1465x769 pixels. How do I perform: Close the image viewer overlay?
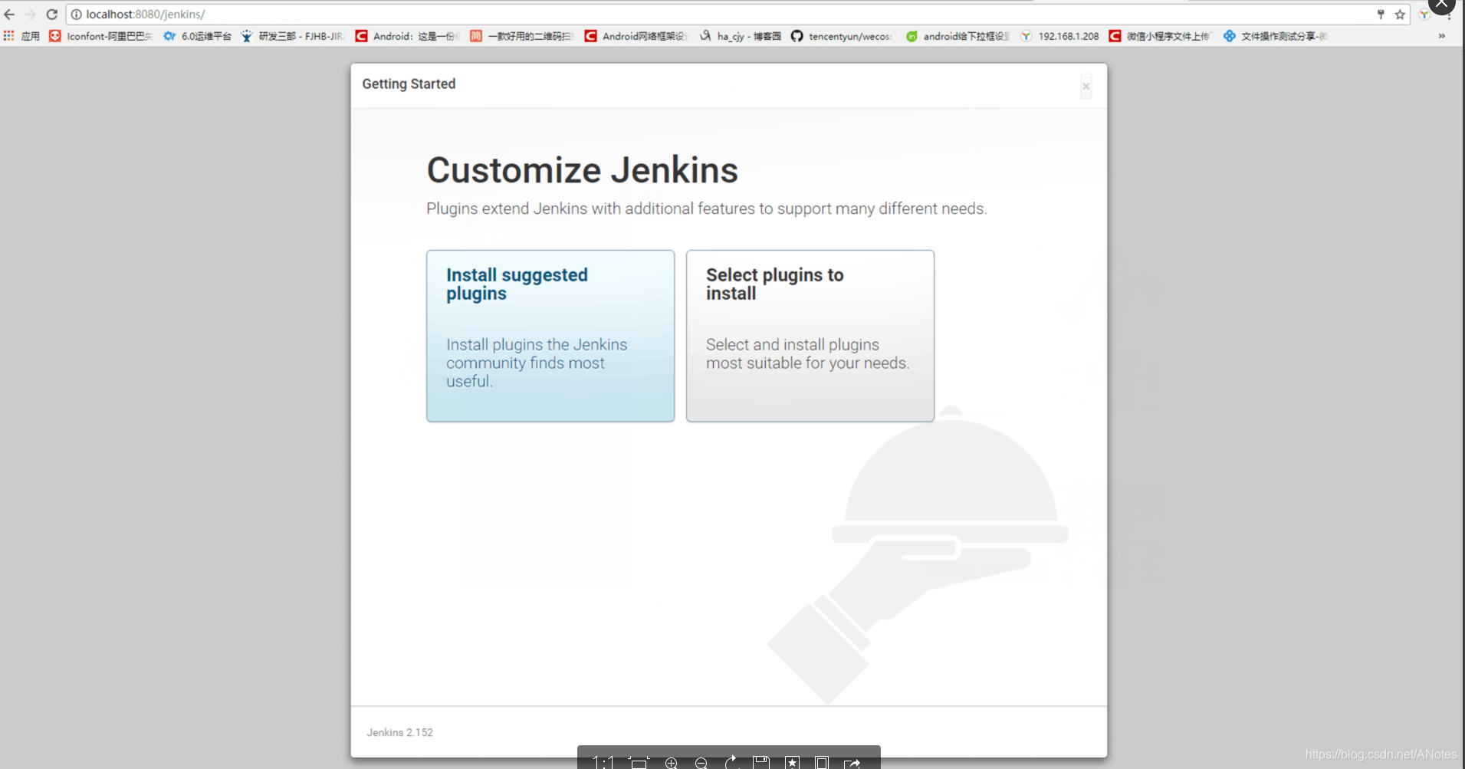pos(1441,5)
